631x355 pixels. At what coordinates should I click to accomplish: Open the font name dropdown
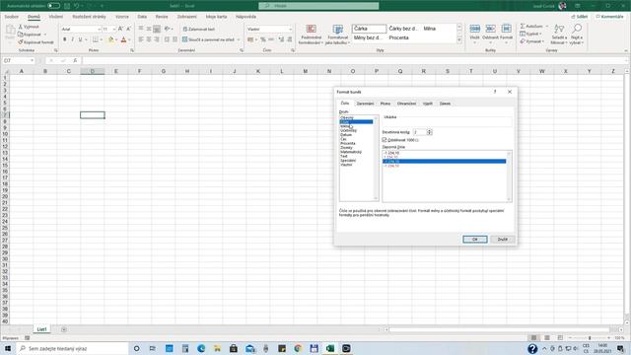[x=99, y=29]
